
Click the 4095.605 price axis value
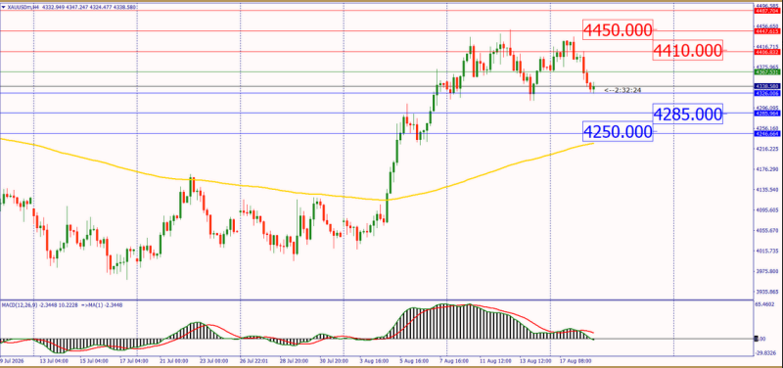[766, 210]
